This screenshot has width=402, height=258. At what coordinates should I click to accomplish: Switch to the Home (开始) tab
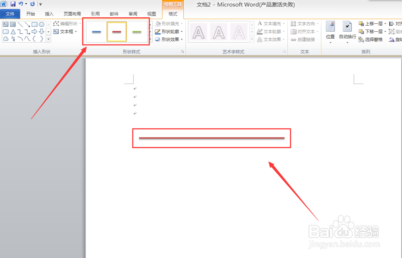click(31, 14)
